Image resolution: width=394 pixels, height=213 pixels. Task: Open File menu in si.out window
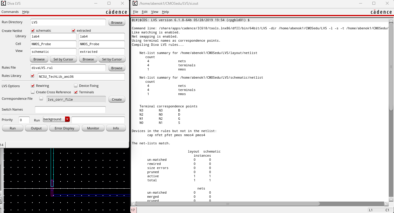point(135,12)
